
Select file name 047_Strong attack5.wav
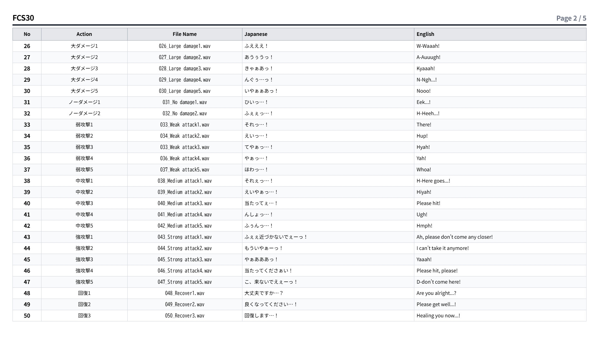185,282
